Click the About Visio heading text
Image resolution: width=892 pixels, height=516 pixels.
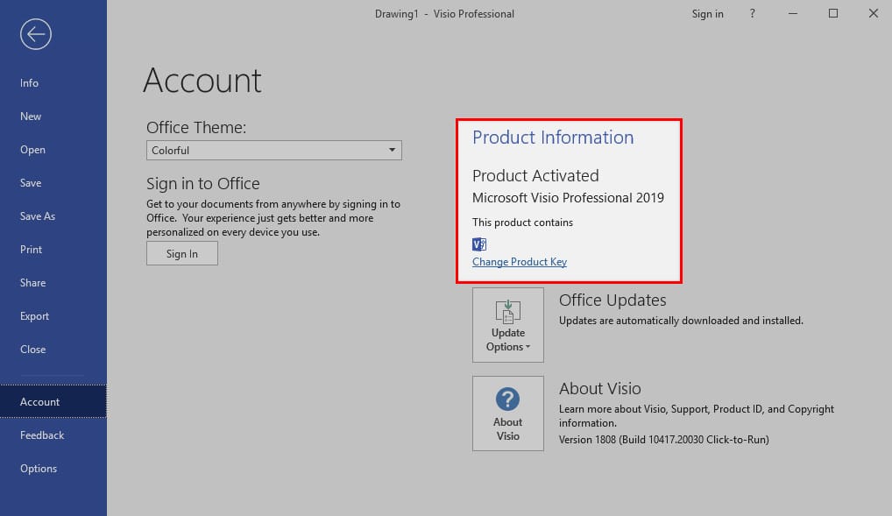[599, 389]
